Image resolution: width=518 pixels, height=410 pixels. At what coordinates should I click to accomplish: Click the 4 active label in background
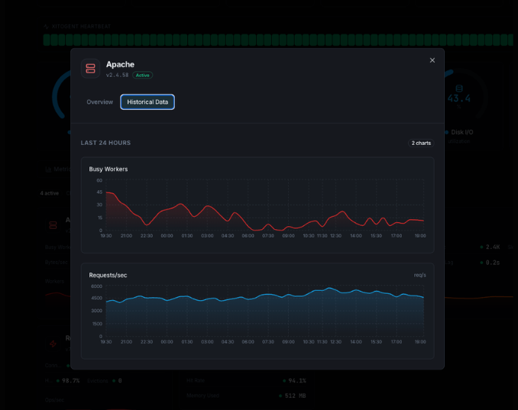pos(50,193)
